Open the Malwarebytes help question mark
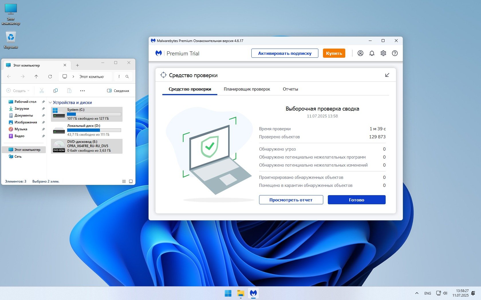The height and width of the screenshot is (300, 481). pyautogui.click(x=395, y=53)
